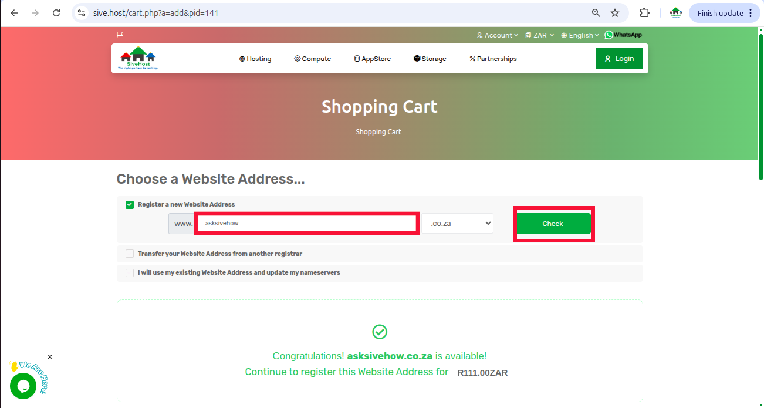Click the SiveHost extension icon in toolbar
764x408 pixels.
coord(676,13)
